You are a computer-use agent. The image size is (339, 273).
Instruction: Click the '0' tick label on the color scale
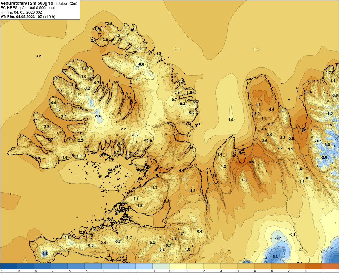(170, 271)
